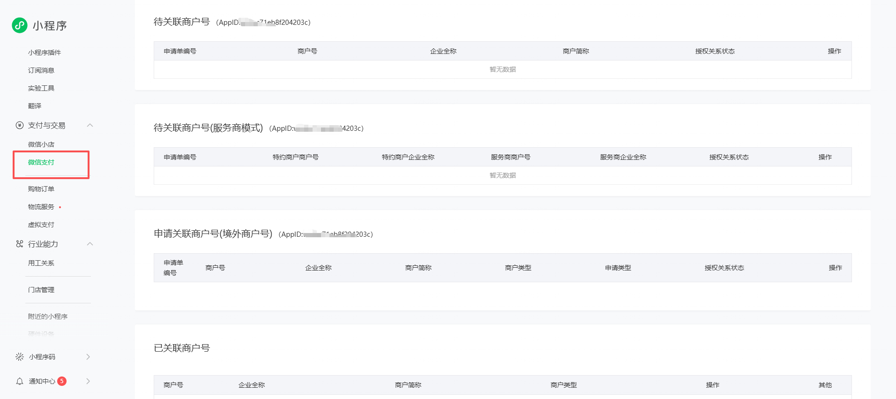Click 操作 header in first table
896x399 pixels.
[x=835, y=51]
